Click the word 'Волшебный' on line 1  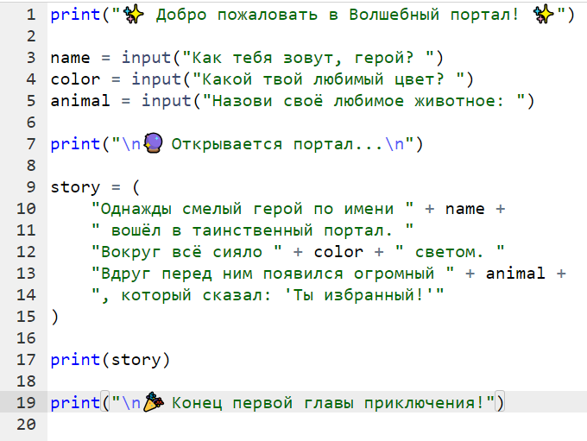pyautogui.click(x=394, y=15)
